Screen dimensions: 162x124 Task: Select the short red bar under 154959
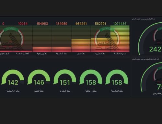tap(62, 49)
